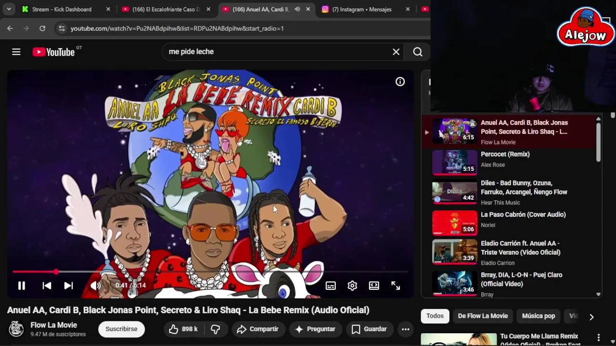Click the video title text
Image resolution: width=616 pixels, height=346 pixels.
[x=188, y=310]
